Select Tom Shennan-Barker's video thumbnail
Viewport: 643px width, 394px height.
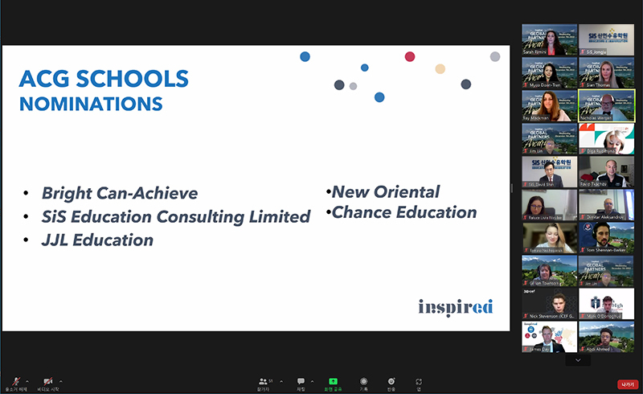[607, 238]
